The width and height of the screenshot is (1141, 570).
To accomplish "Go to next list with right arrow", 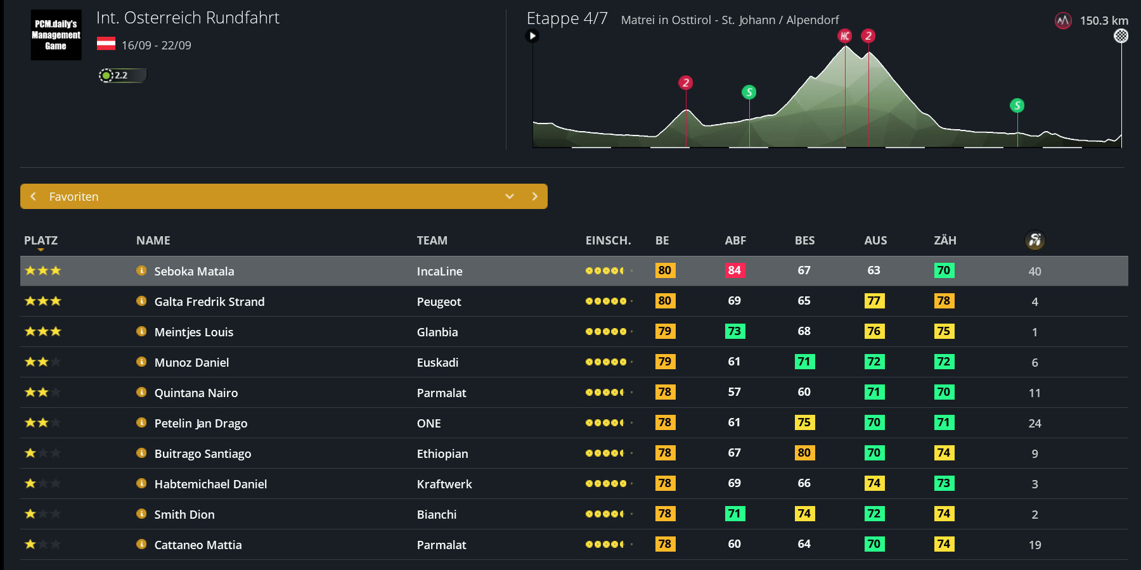I will (x=534, y=196).
